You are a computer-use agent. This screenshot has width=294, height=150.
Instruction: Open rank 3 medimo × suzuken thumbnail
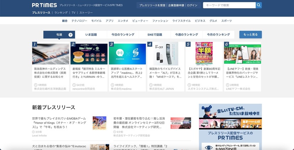point(127,54)
